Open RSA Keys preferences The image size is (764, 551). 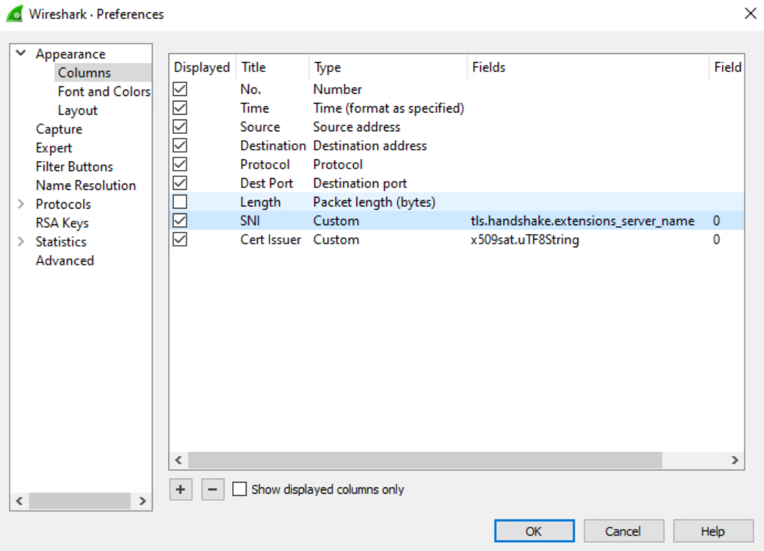62,223
